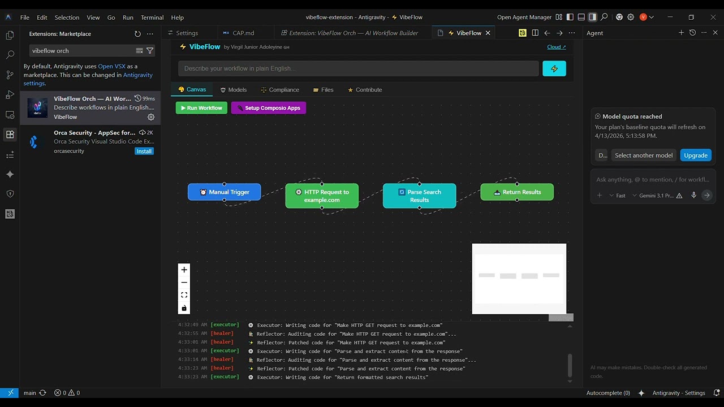Zoom out on the workflow canvas
Viewport: 724px width, 407px height.
(x=184, y=283)
